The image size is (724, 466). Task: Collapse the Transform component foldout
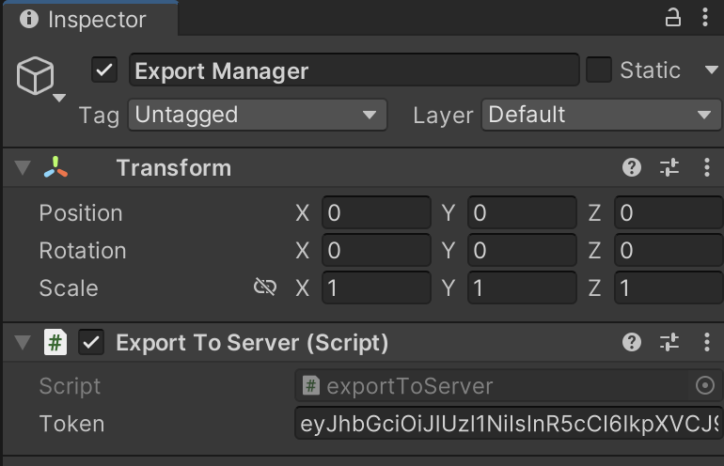[23, 168]
